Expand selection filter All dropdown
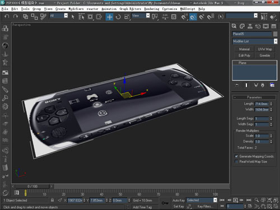280x210 pixels. [66, 16]
